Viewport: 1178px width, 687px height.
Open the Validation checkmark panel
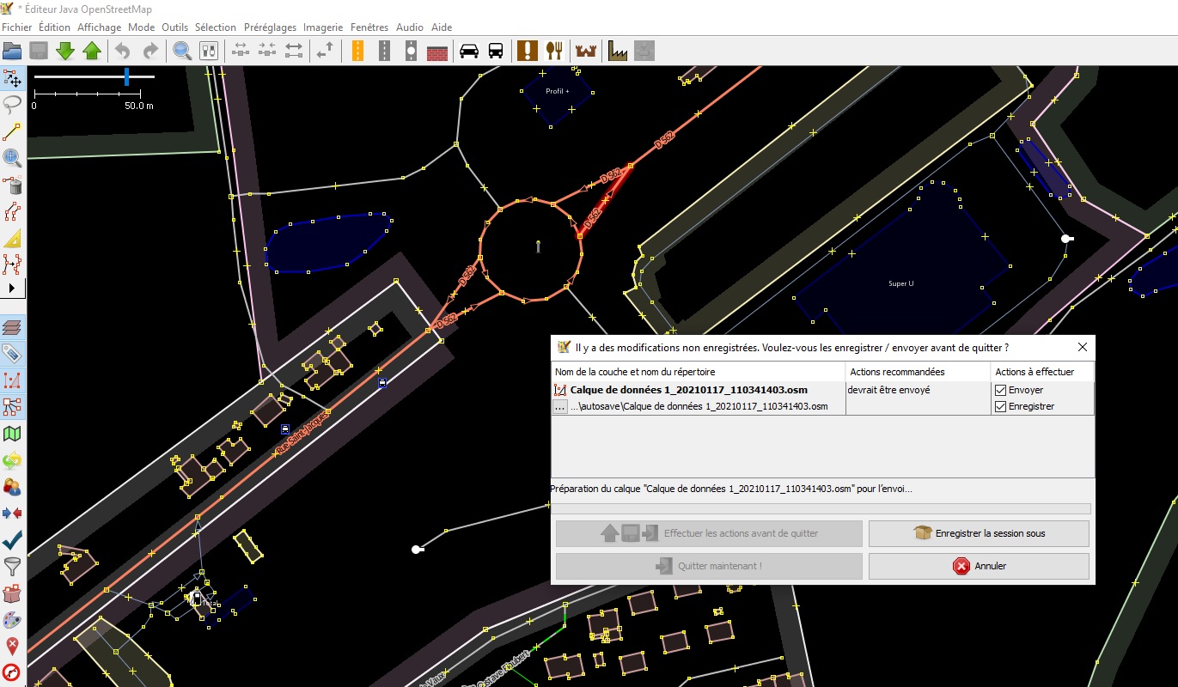[12, 539]
